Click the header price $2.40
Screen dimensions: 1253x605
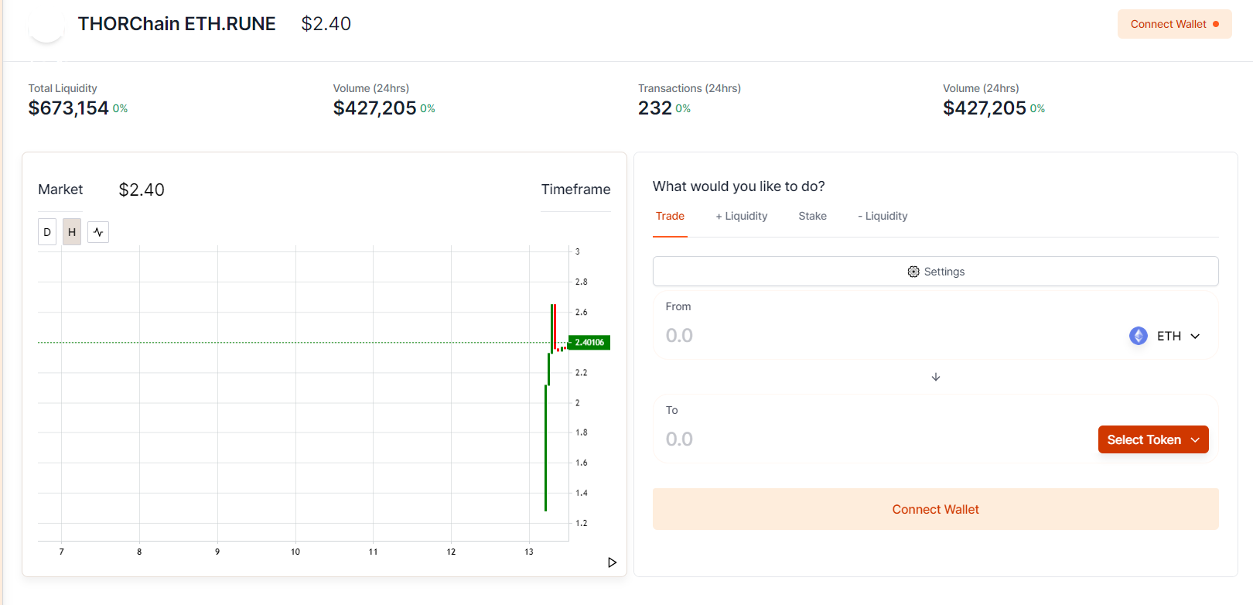tap(326, 24)
